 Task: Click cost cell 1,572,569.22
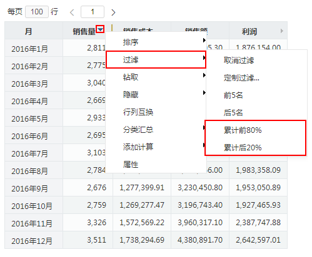point(142,223)
